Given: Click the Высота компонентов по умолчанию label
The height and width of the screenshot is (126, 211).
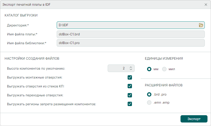Looking at the screenshot, I should pyautogui.click(x=36, y=69).
